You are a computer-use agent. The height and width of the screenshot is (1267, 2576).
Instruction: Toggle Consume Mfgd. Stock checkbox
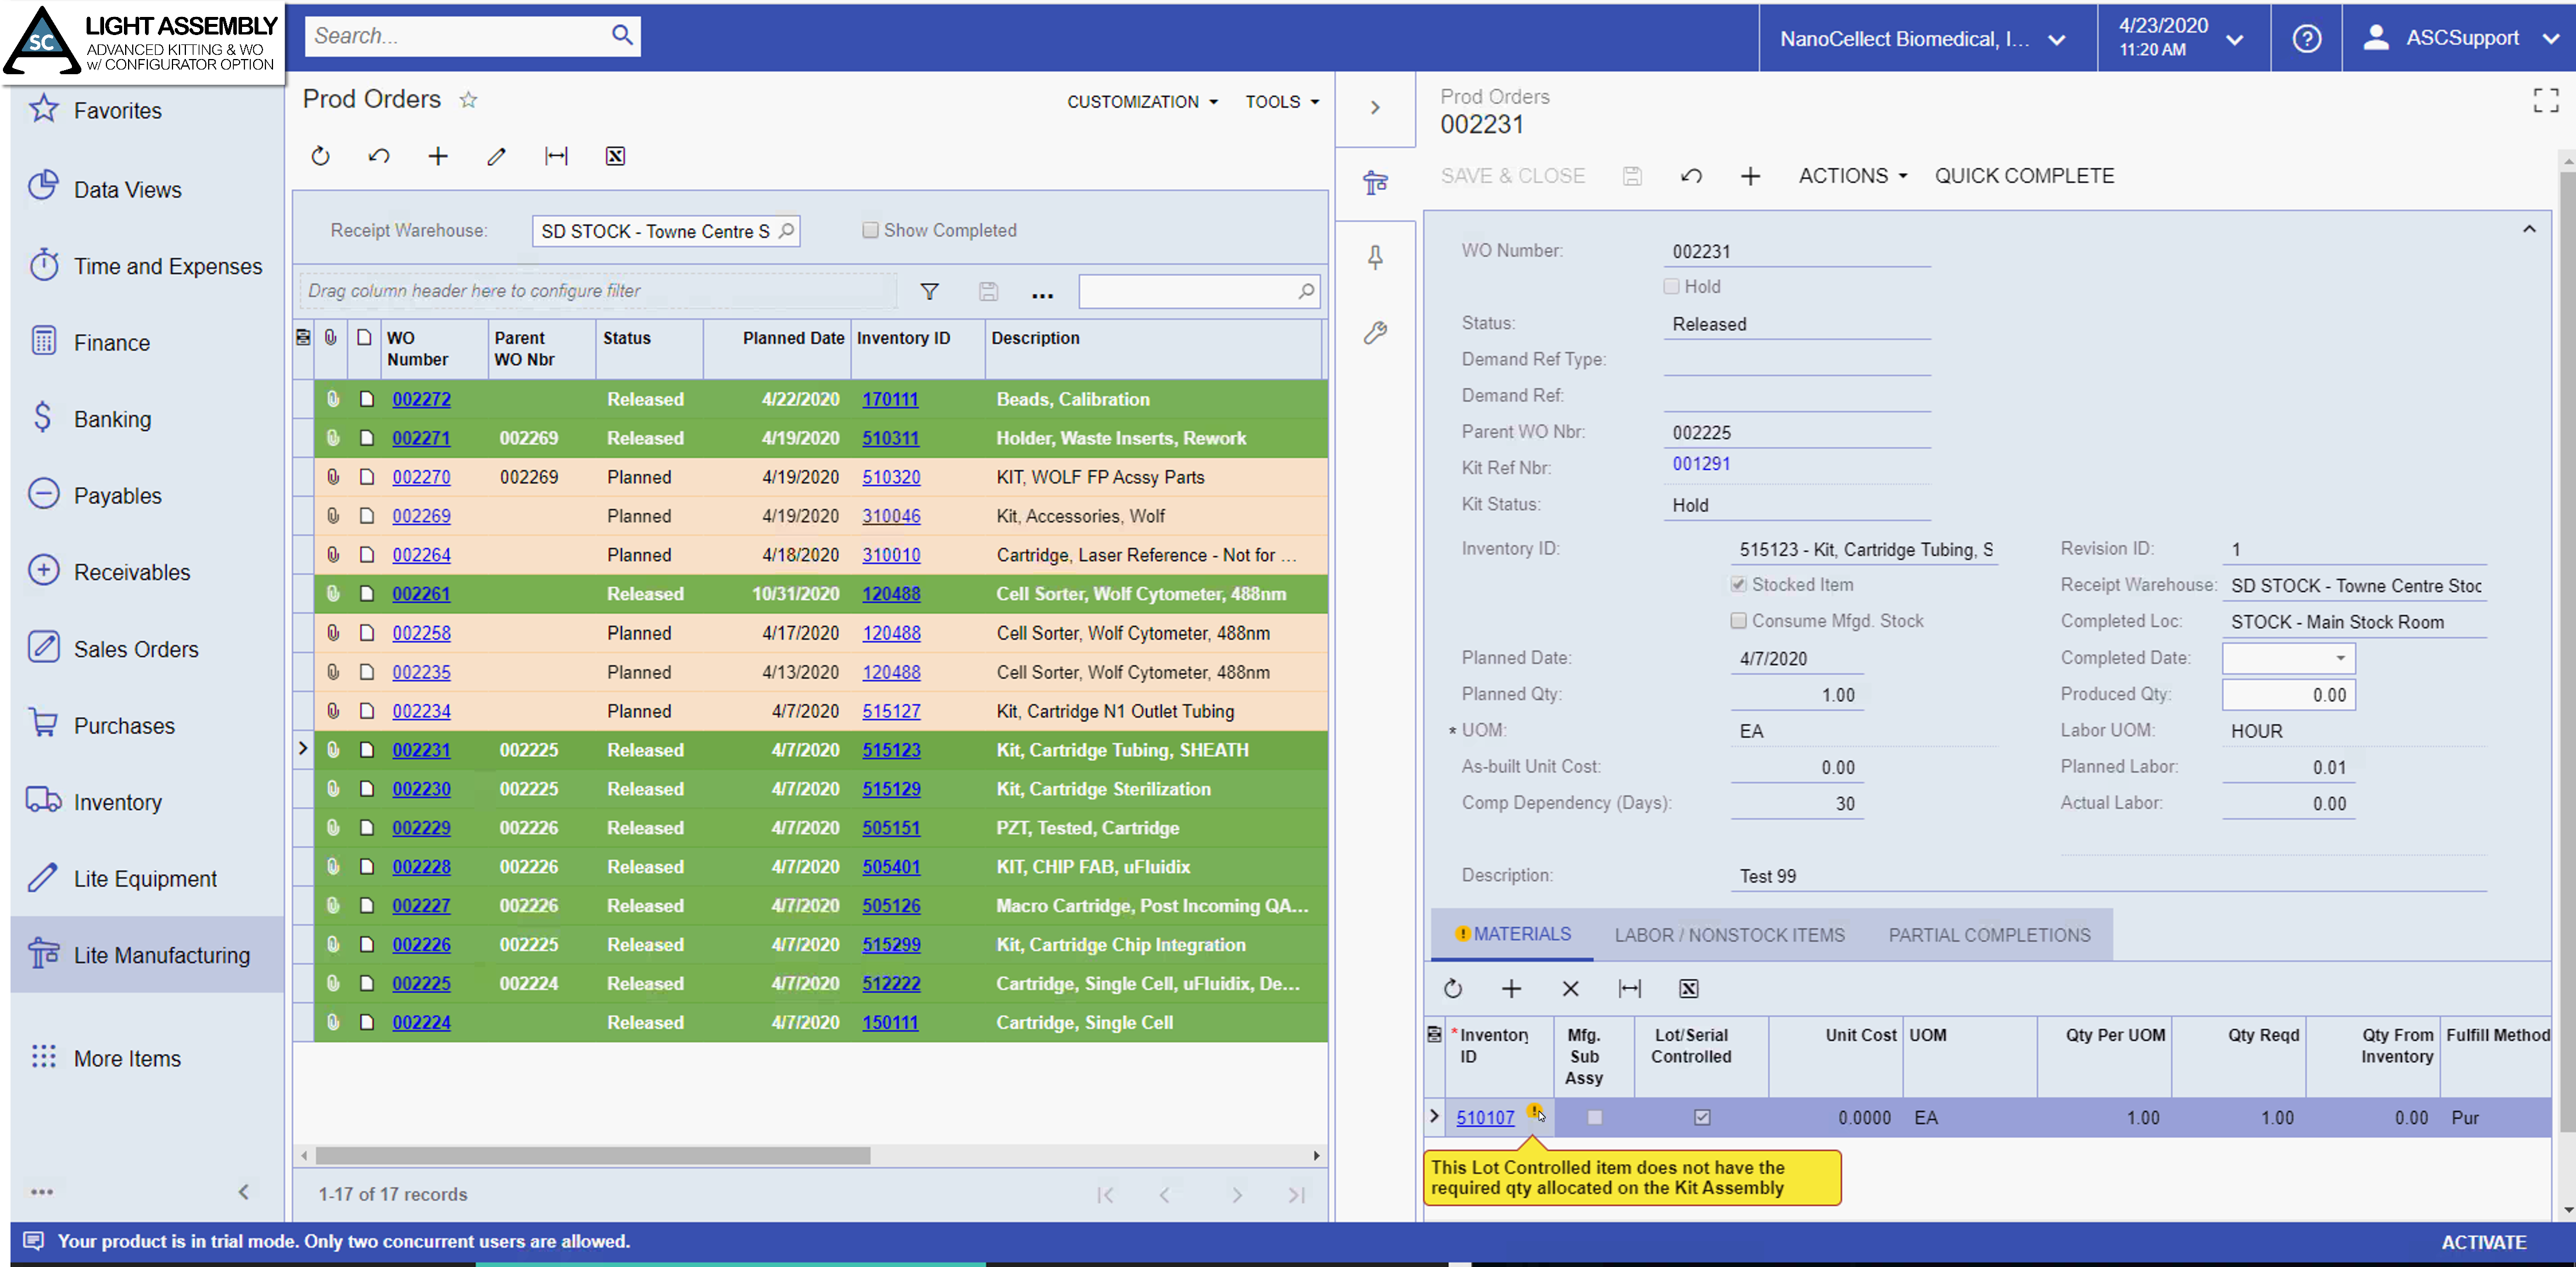coord(1739,621)
